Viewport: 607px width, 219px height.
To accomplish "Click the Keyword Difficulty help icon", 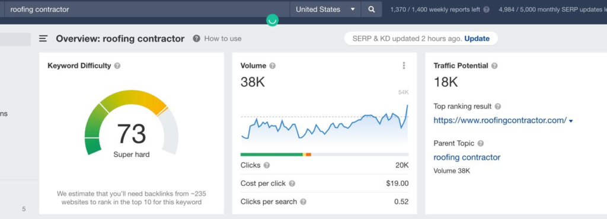I will [117, 66].
